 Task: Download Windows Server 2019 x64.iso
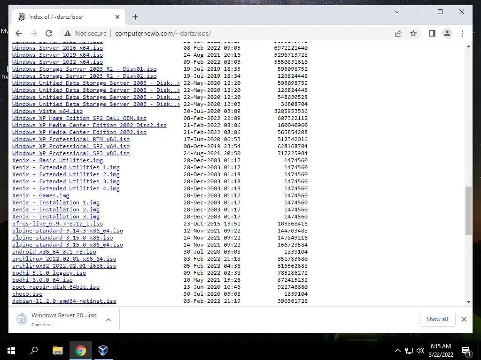tap(57, 55)
